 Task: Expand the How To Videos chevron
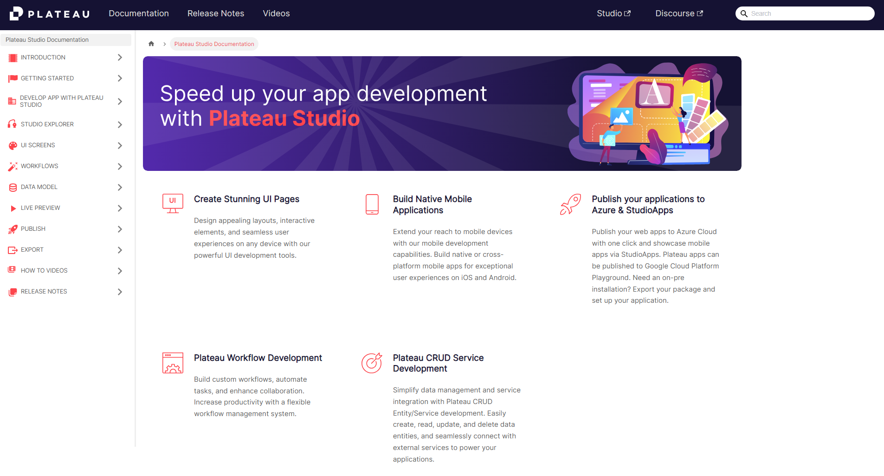120,271
